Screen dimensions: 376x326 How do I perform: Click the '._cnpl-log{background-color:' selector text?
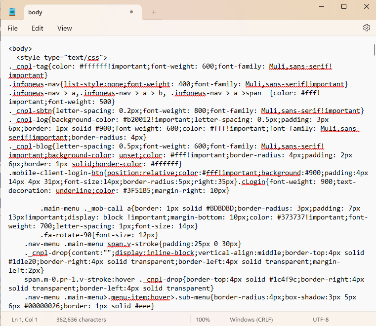pos(64,119)
